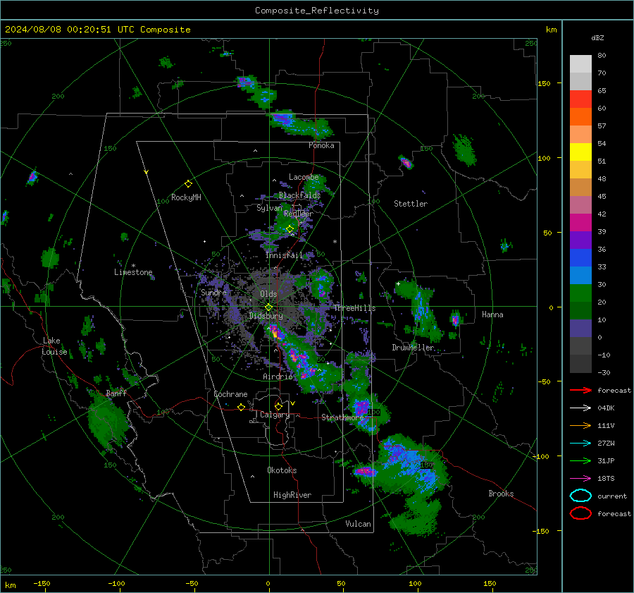This screenshot has height=593, width=634.
Task: Pick the purple 39 dBZ color band
Action: coord(580,240)
